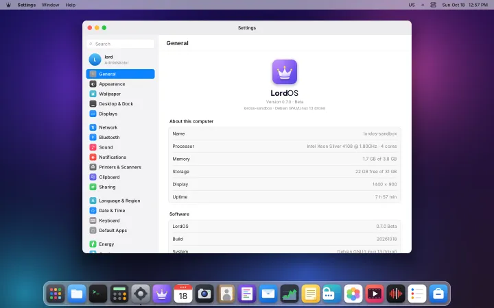Click the Storage value 22 GB free
Viewport: 494px width, 308px height.
376,172
